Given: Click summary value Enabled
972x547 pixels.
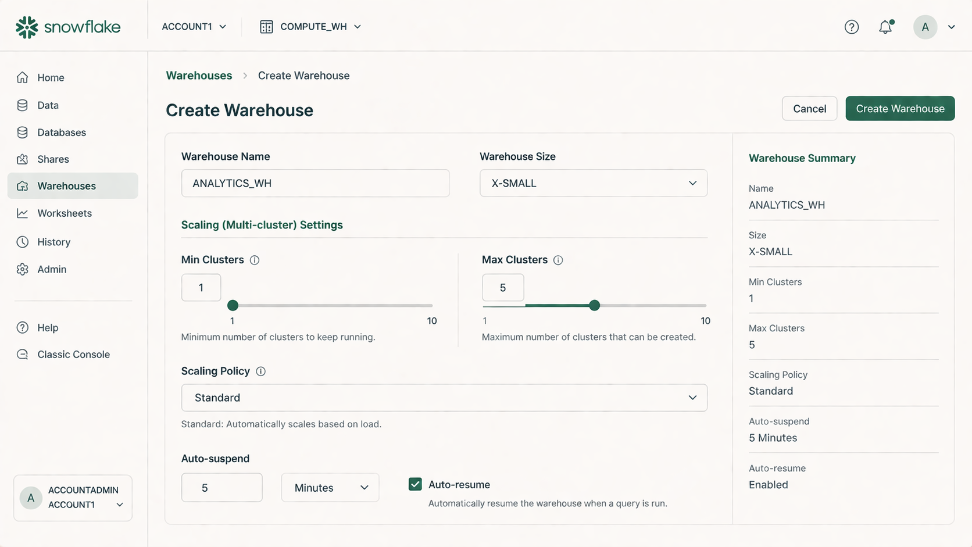Looking at the screenshot, I should pyautogui.click(x=769, y=485).
